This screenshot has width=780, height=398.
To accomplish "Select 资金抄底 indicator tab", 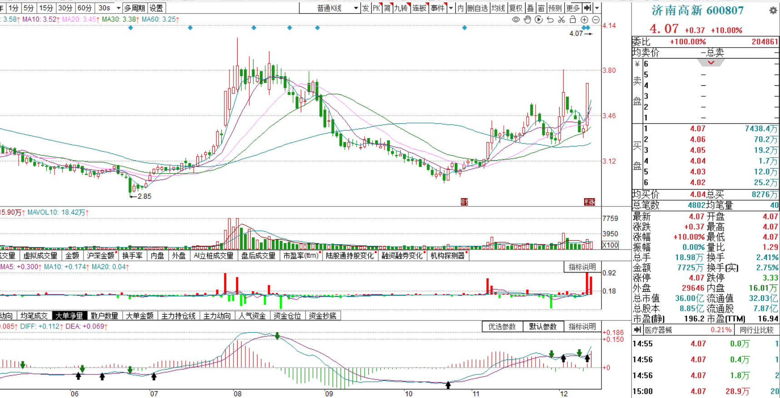I will tap(323, 315).
